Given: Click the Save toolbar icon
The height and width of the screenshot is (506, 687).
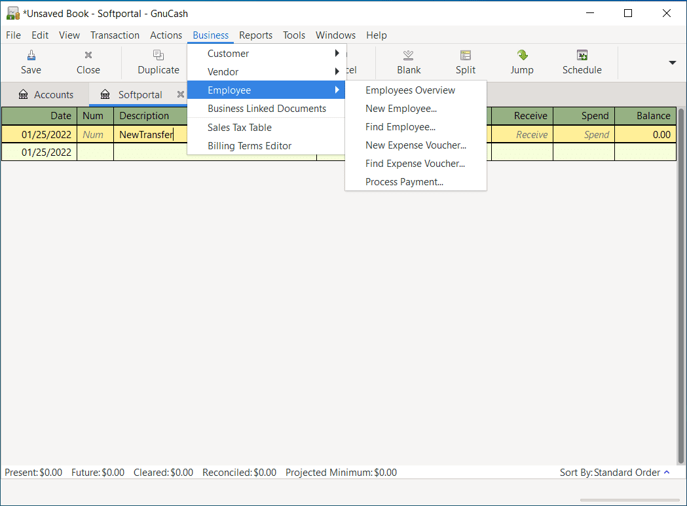Looking at the screenshot, I should click(31, 55).
